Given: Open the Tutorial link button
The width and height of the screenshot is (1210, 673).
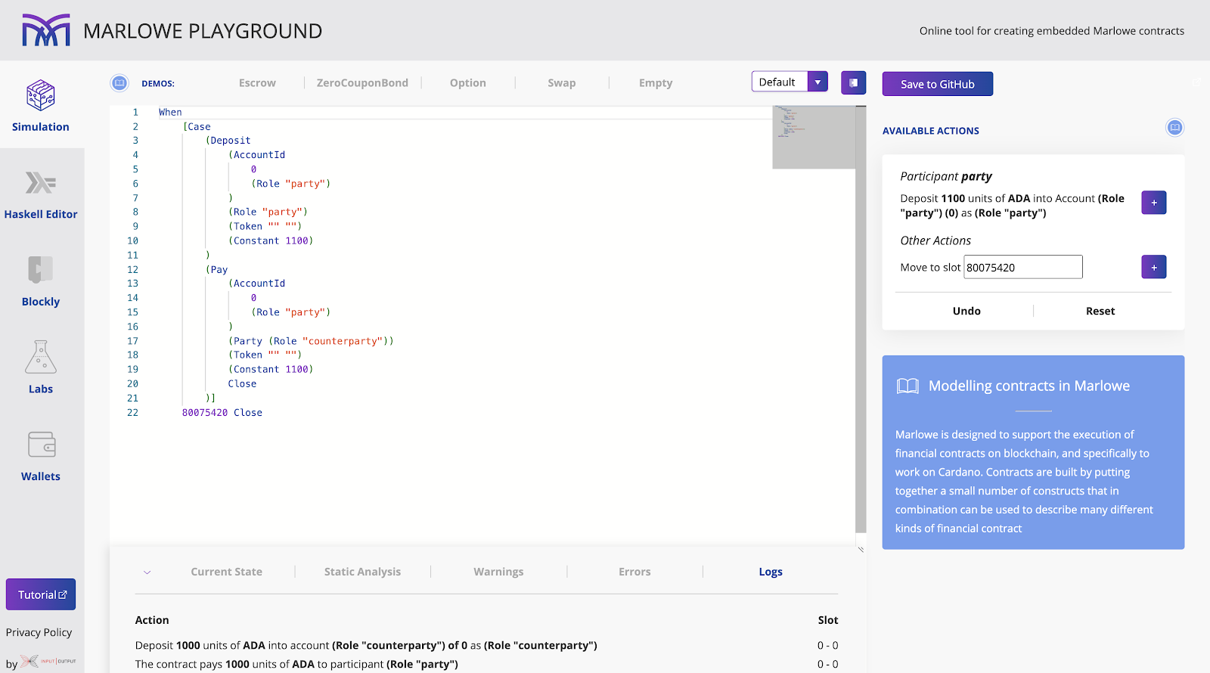Looking at the screenshot, I should 41,594.
